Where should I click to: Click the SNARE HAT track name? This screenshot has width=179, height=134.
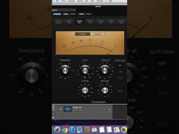77,108
